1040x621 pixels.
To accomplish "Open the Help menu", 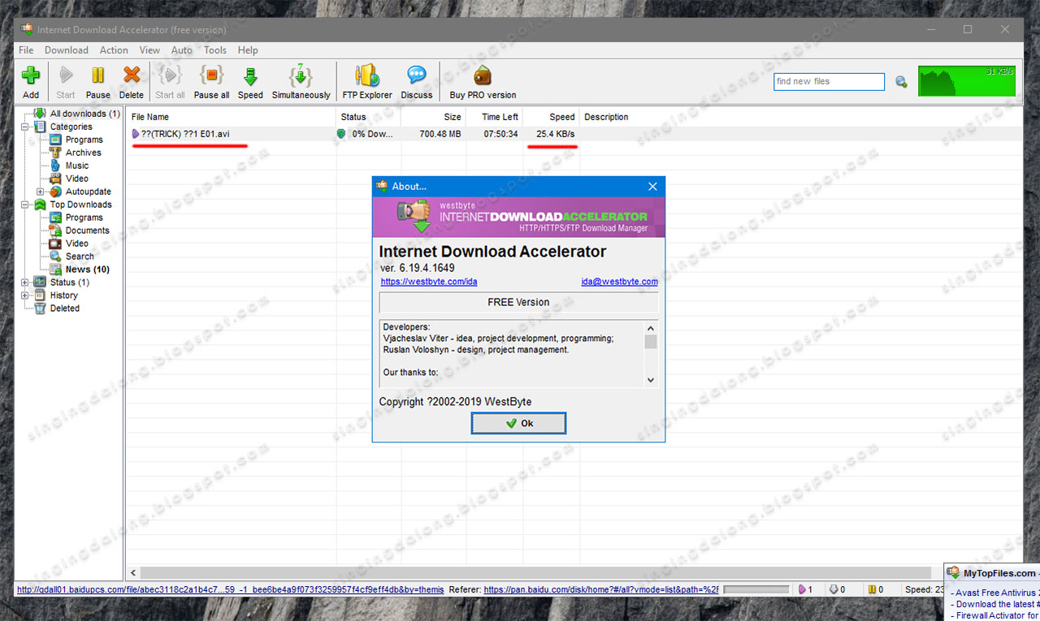I will click(248, 50).
